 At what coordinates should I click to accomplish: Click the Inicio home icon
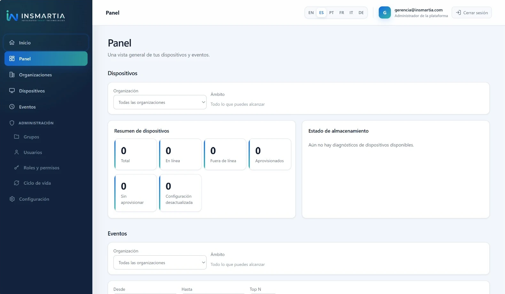[x=12, y=43]
